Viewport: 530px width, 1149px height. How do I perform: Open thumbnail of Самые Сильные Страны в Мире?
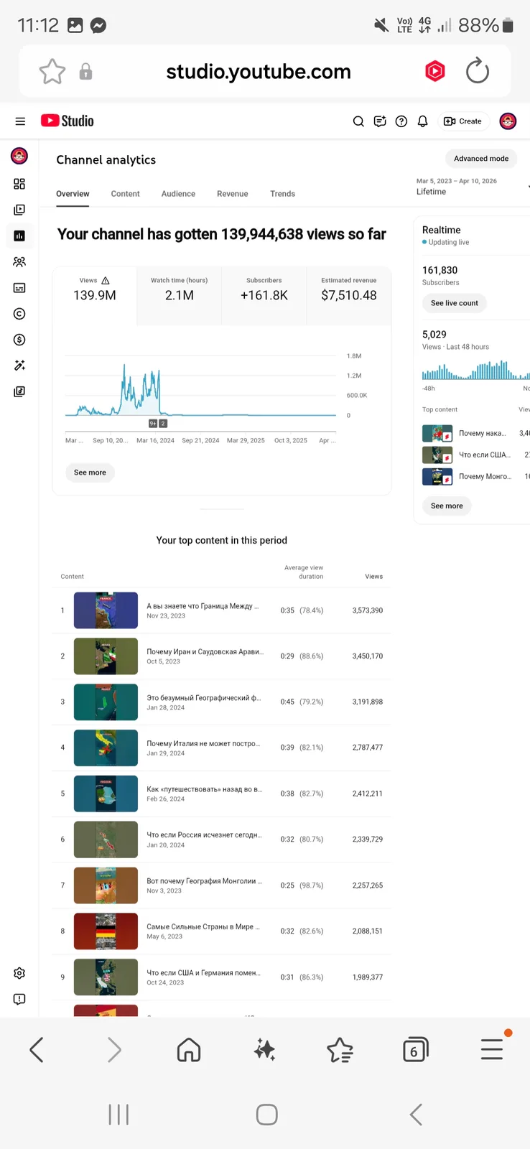pos(106,931)
